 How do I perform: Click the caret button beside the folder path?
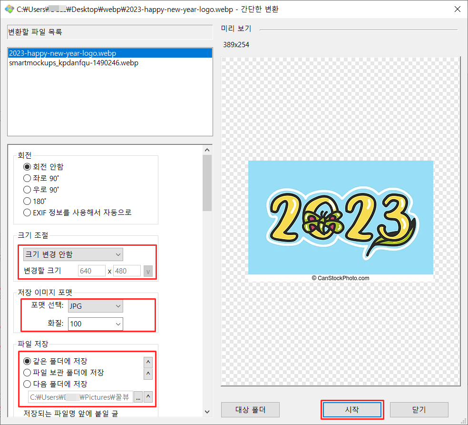click(x=148, y=397)
